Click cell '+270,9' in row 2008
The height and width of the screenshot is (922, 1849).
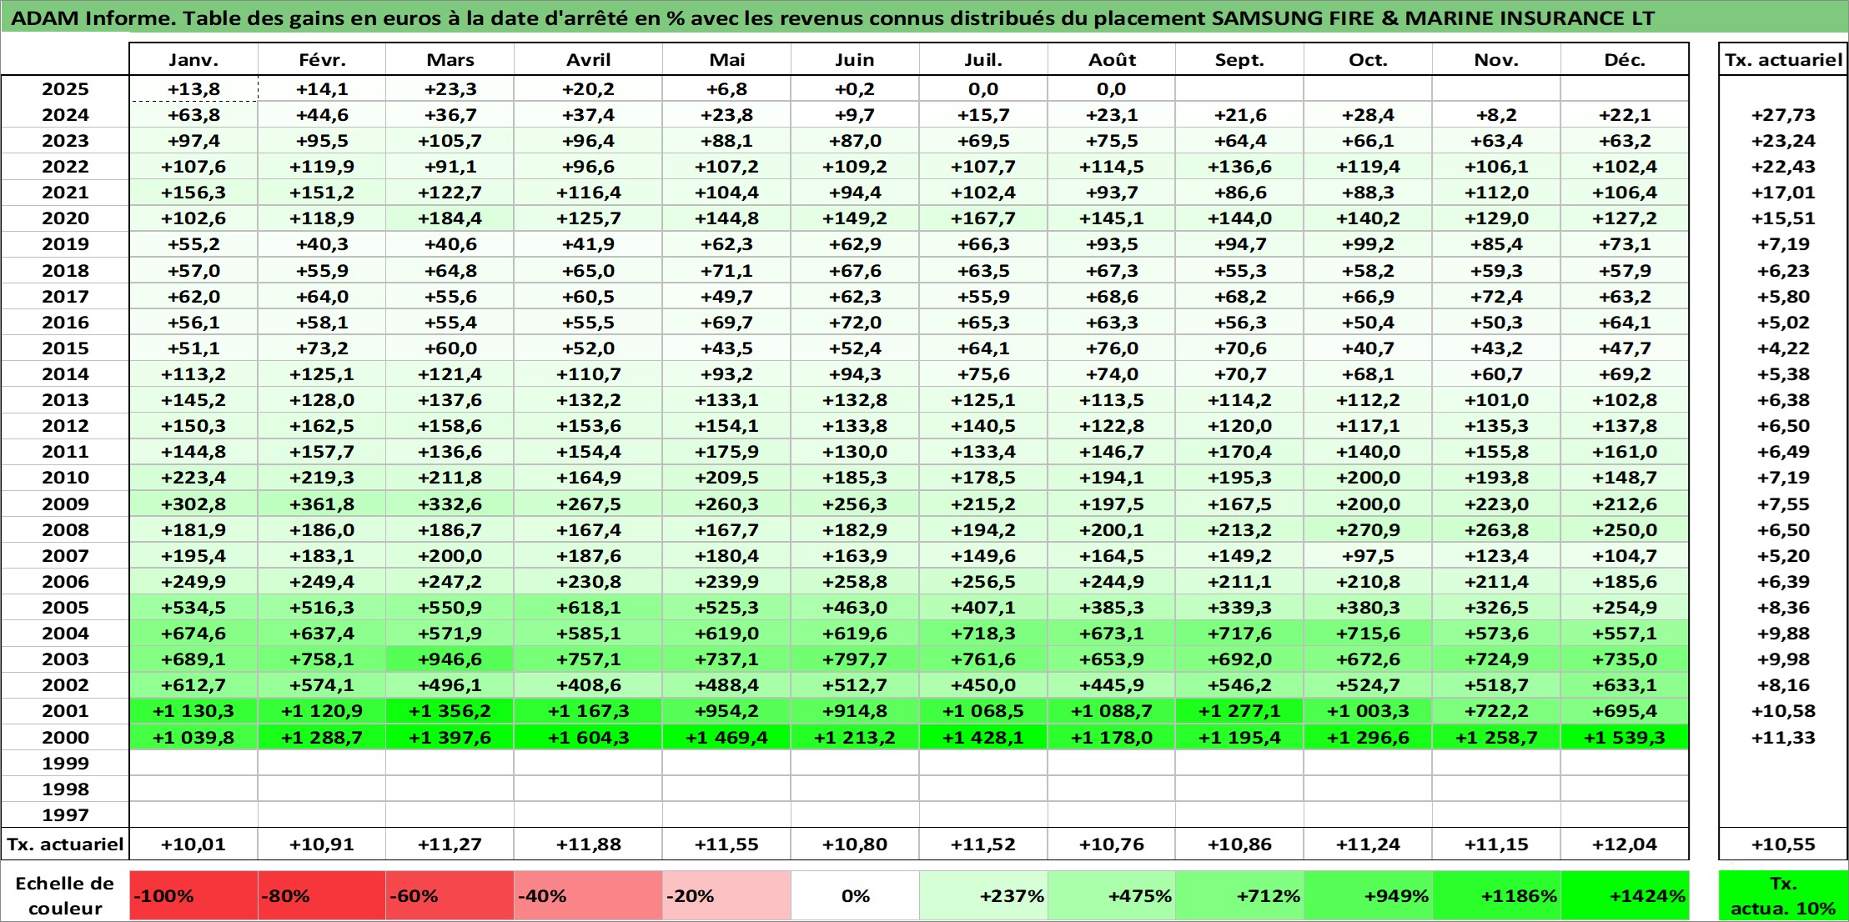click(1368, 529)
